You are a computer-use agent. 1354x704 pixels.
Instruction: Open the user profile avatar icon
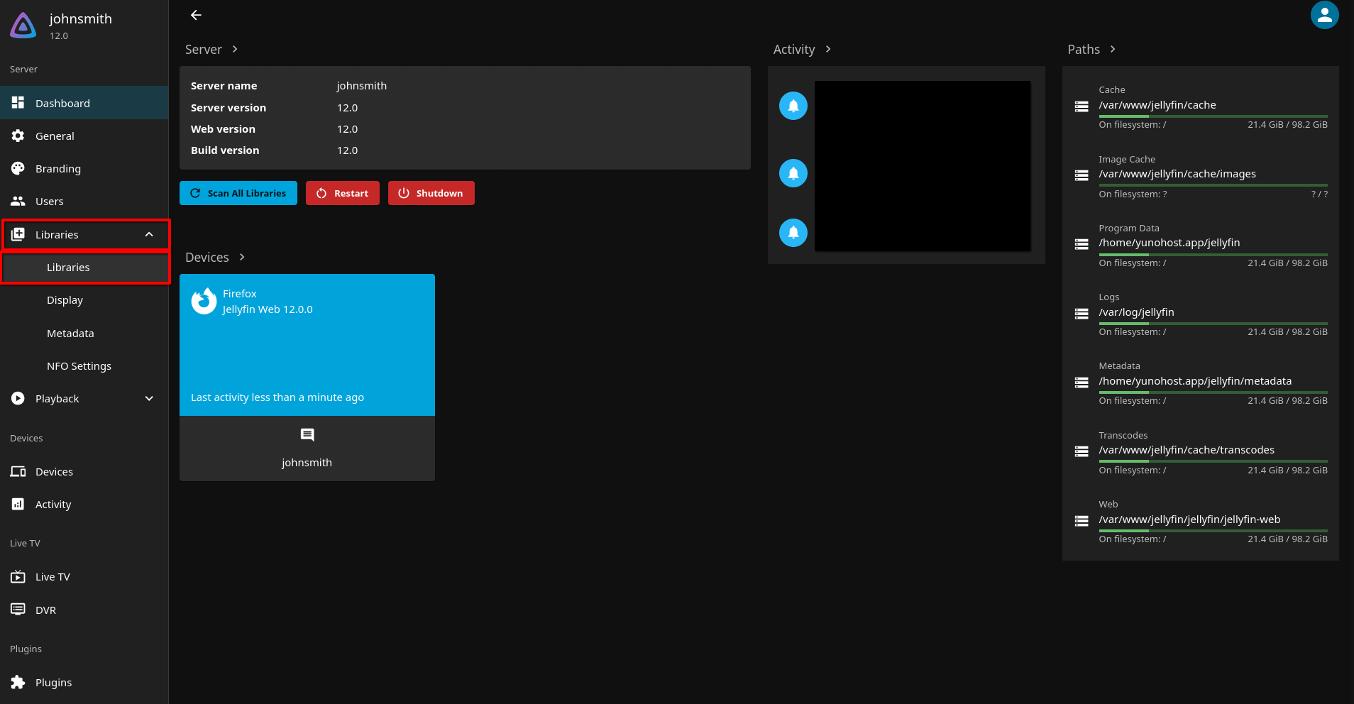[x=1324, y=16]
